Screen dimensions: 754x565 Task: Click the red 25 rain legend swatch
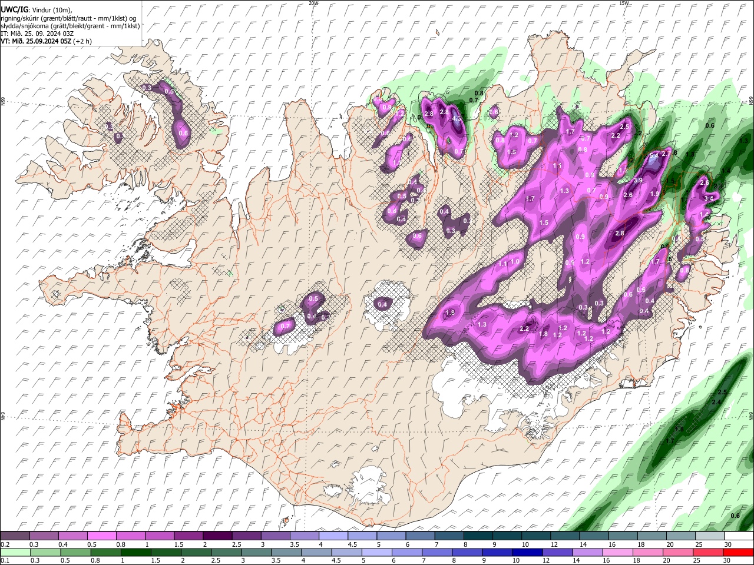coord(707,553)
